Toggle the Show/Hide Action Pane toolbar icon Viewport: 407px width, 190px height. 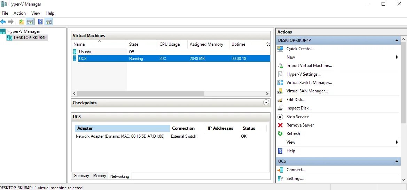click(x=48, y=22)
